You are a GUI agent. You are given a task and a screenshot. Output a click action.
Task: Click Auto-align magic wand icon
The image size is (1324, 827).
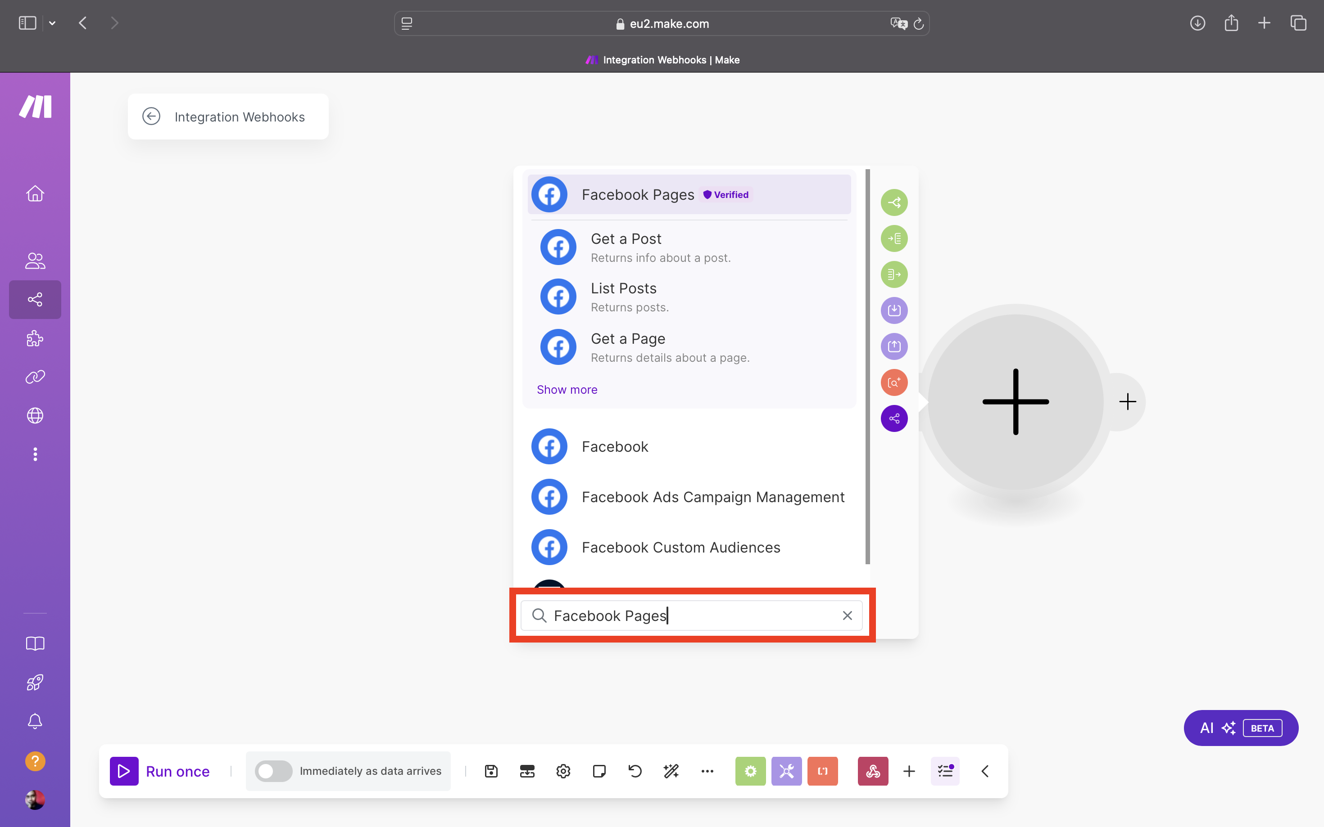coord(671,771)
